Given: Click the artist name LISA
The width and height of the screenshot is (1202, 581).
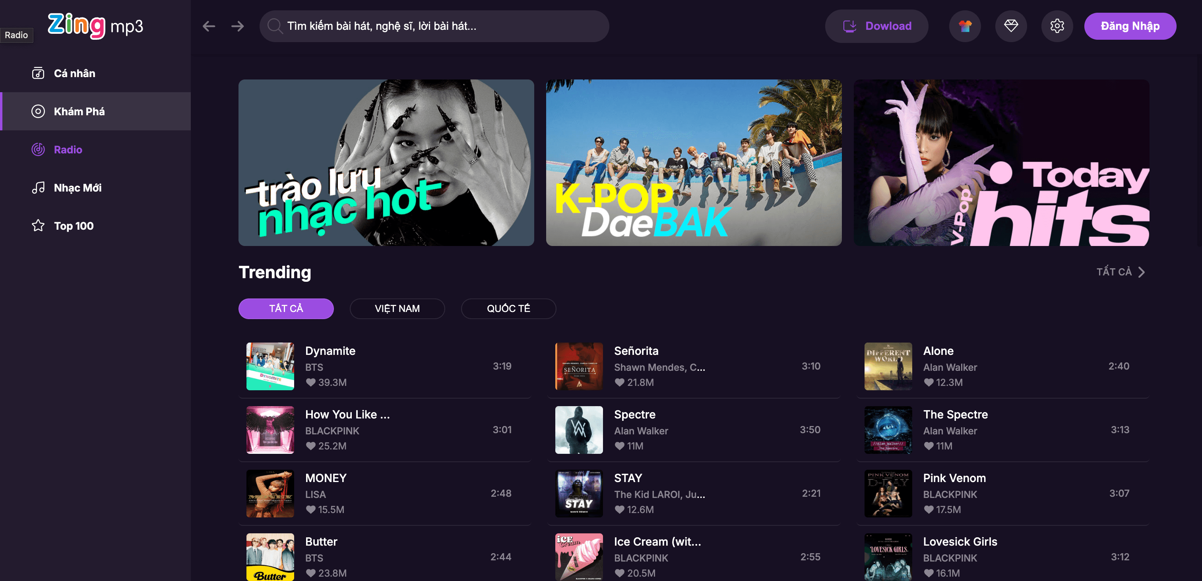Looking at the screenshot, I should click(316, 494).
